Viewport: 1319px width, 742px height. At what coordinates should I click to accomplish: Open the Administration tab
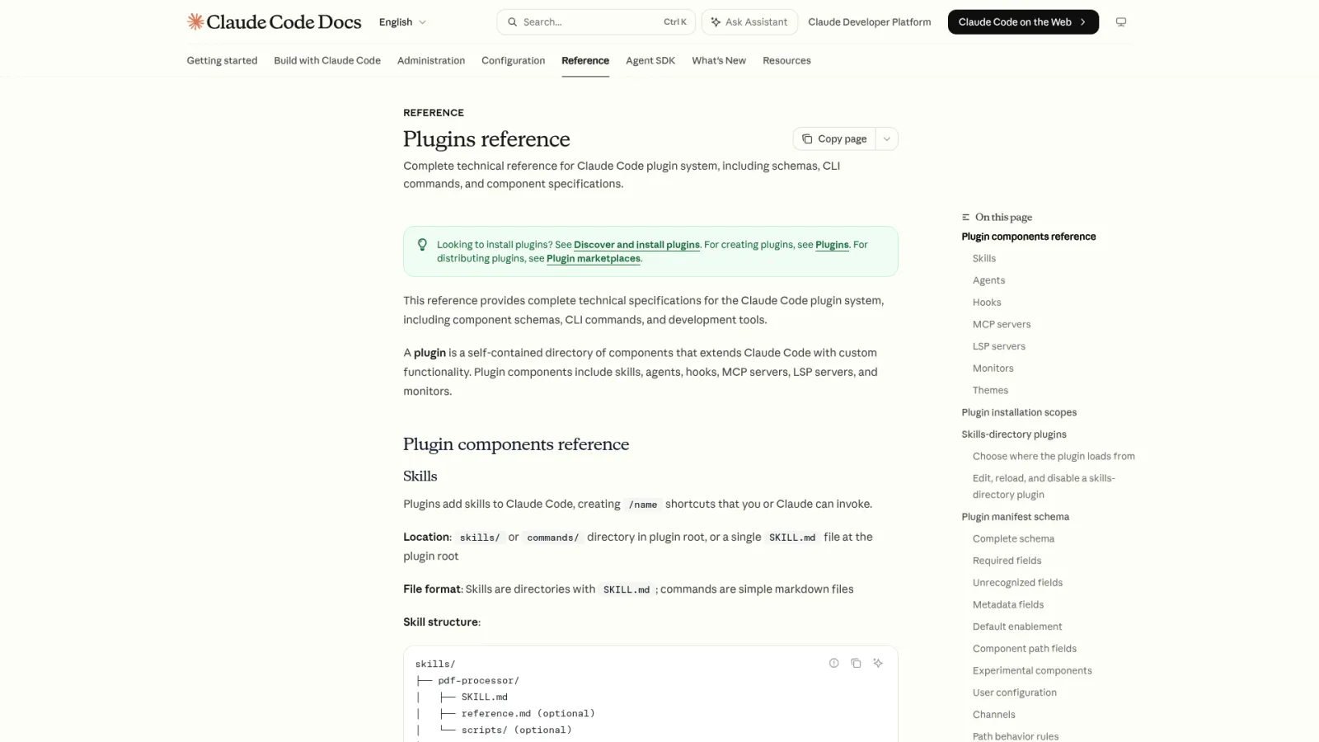coord(431,60)
